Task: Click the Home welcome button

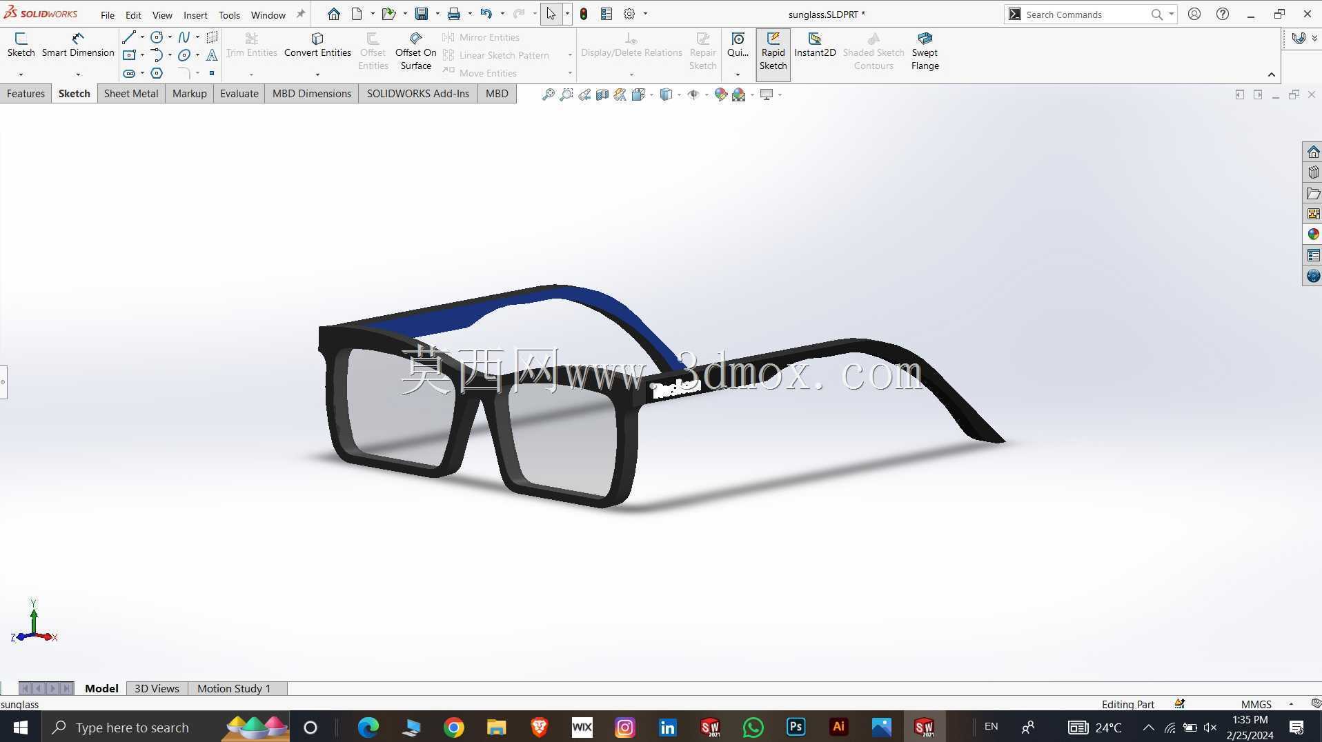Action: click(x=334, y=14)
